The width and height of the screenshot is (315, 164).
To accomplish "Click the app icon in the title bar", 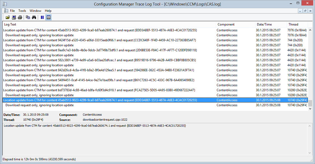I will [5, 4].
